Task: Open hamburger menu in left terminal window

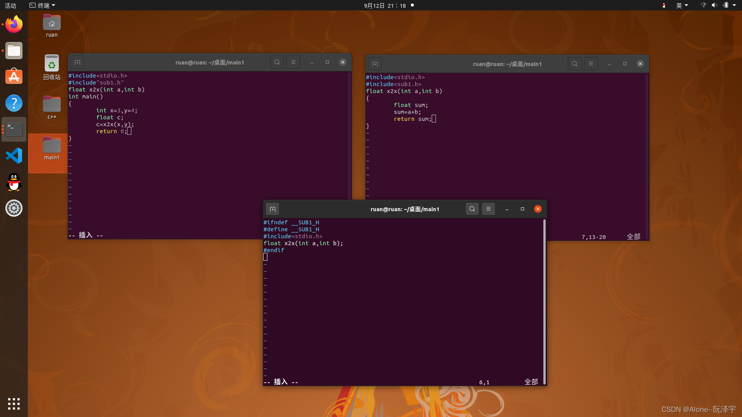Action: (293, 62)
